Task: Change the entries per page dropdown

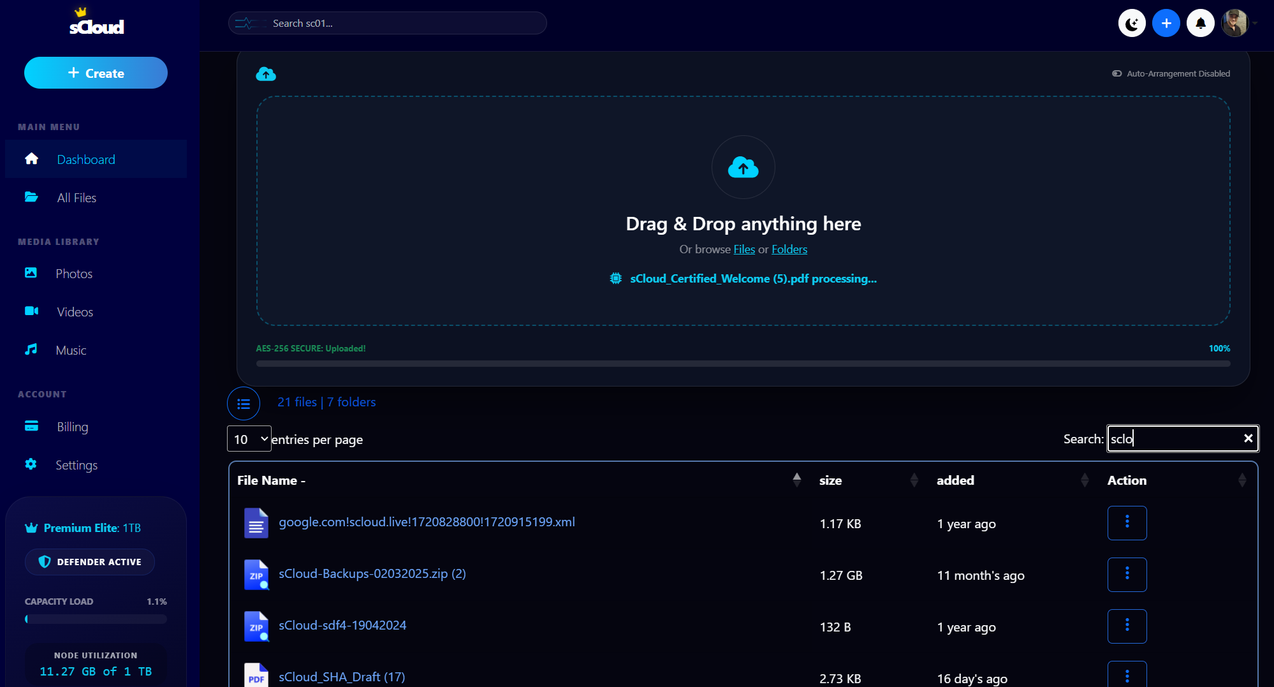Action: [x=249, y=439]
